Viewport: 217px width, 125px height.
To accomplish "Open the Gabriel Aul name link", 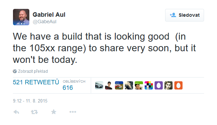I will [49, 15].
